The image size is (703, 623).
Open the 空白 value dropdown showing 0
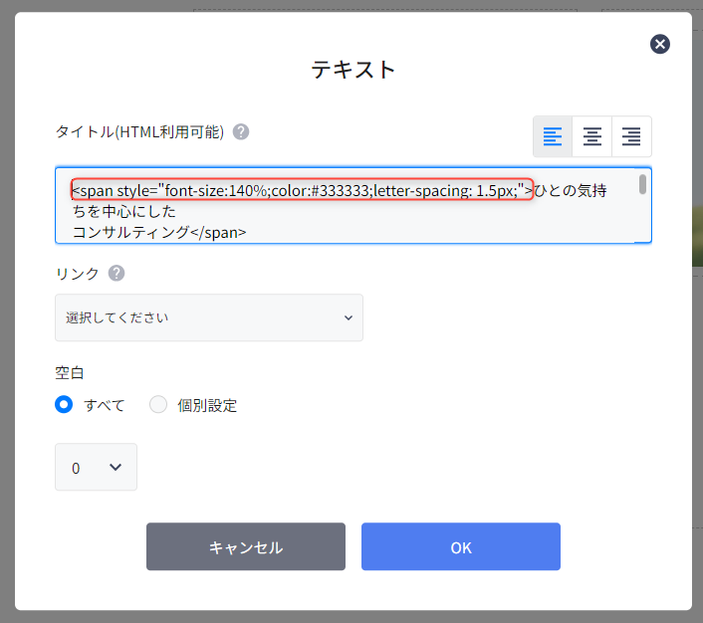(96, 467)
